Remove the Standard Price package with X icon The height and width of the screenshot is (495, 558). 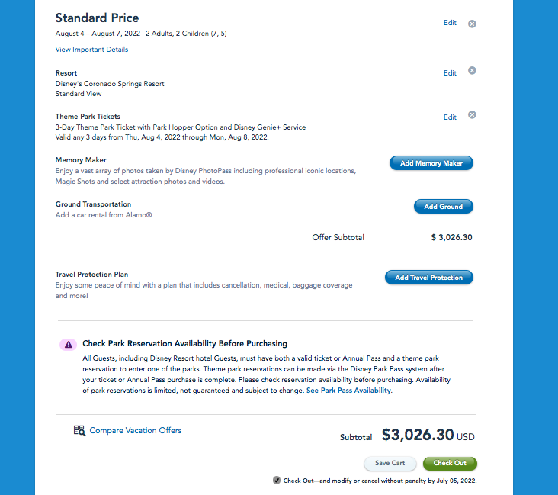pyautogui.click(x=472, y=24)
